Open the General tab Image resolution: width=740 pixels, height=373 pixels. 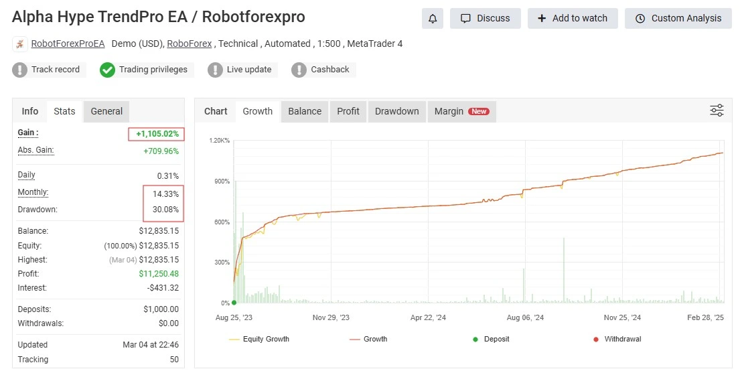(106, 111)
